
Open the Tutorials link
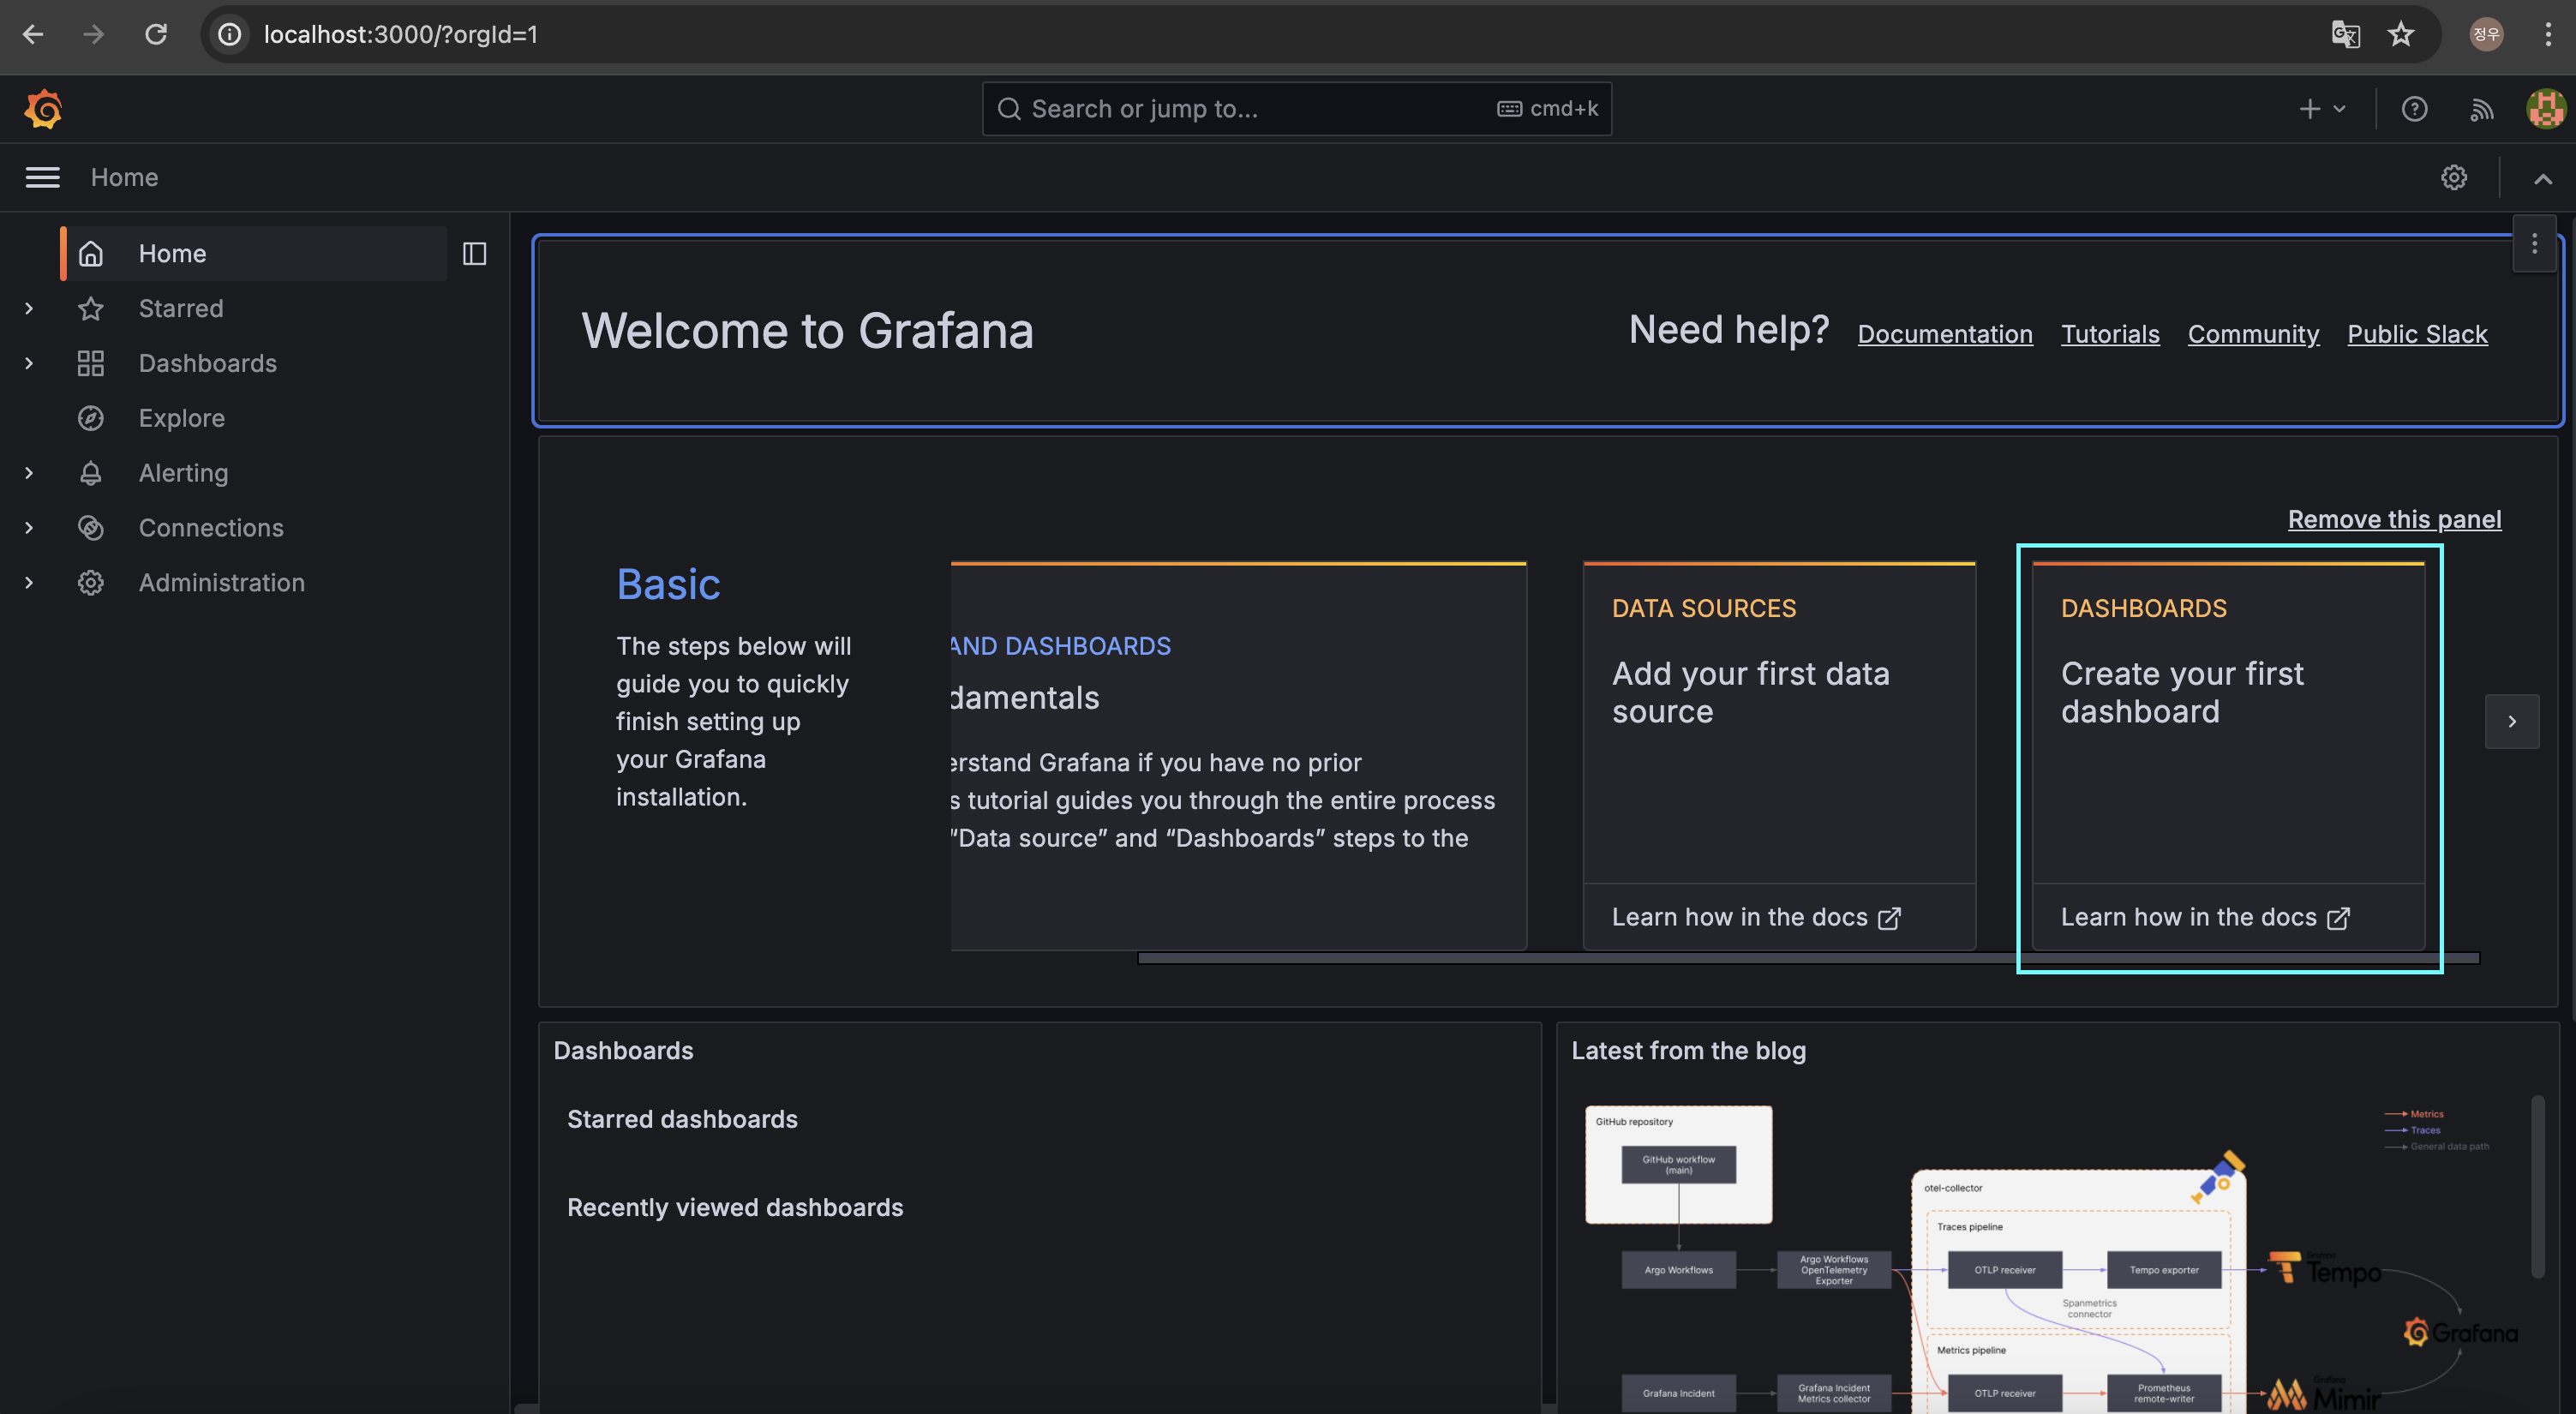pos(2110,334)
